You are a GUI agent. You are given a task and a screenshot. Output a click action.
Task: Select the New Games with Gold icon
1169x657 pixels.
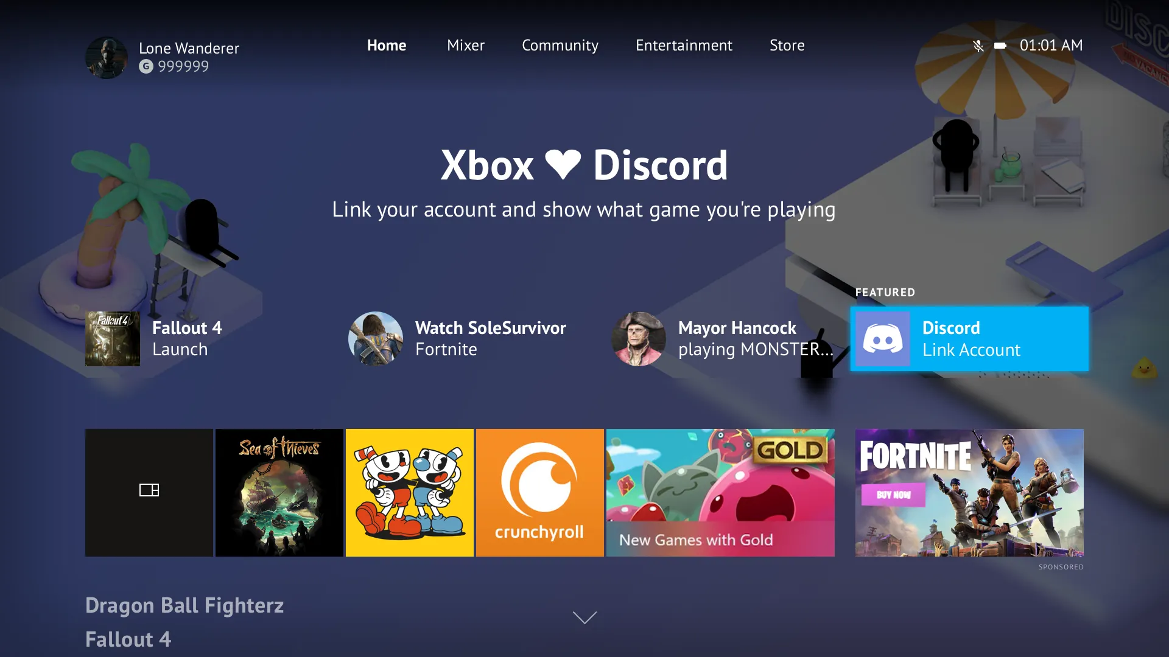coord(720,493)
